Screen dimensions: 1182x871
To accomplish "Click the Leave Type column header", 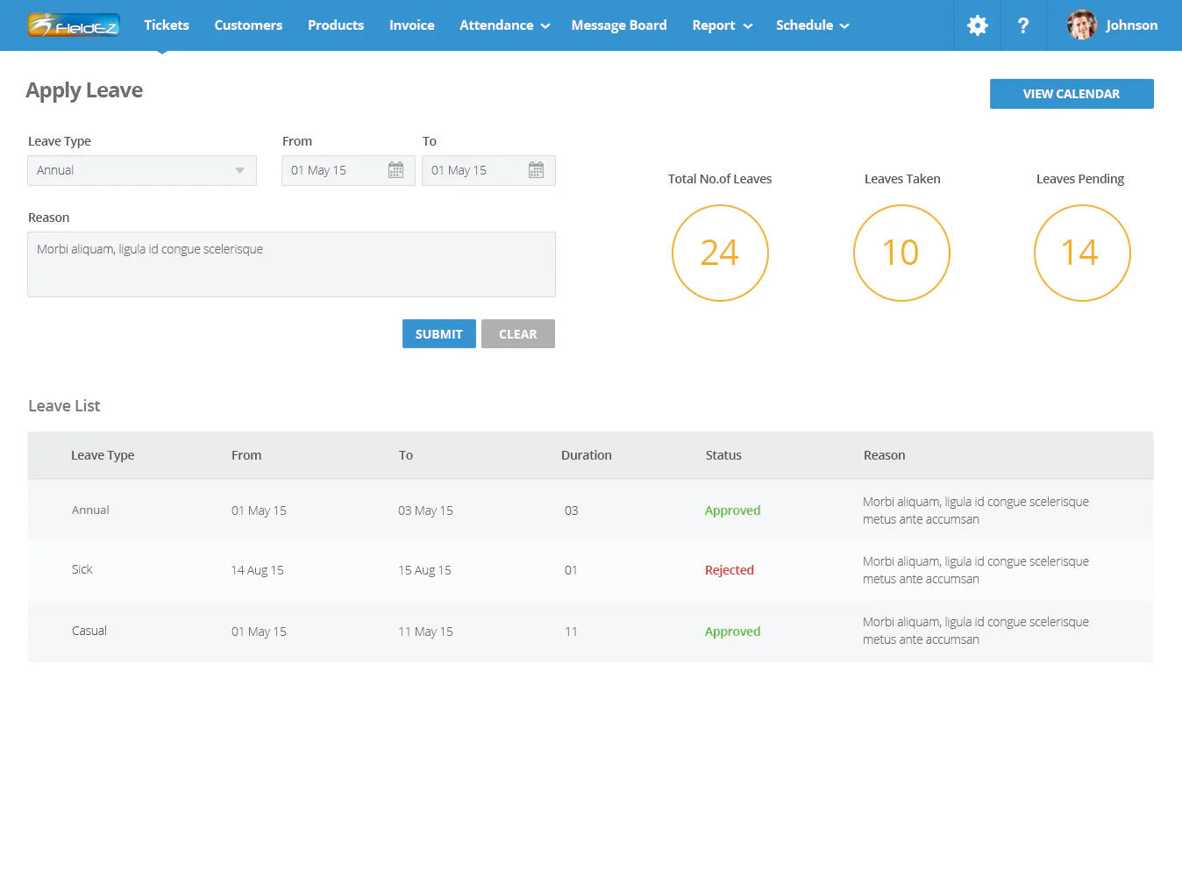I will (103, 455).
